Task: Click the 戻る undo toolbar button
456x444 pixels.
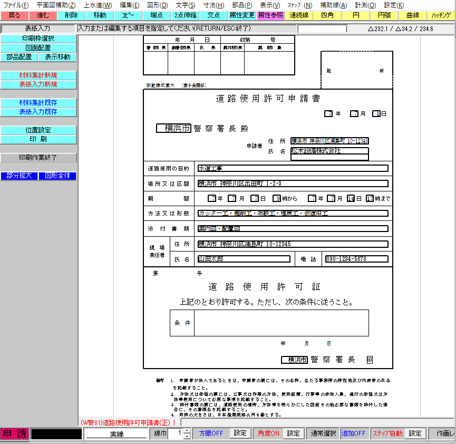Action: coord(15,15)
